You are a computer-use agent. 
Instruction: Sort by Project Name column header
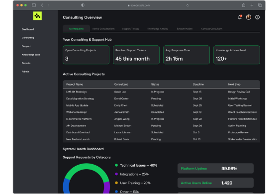(x=75, y=85)
